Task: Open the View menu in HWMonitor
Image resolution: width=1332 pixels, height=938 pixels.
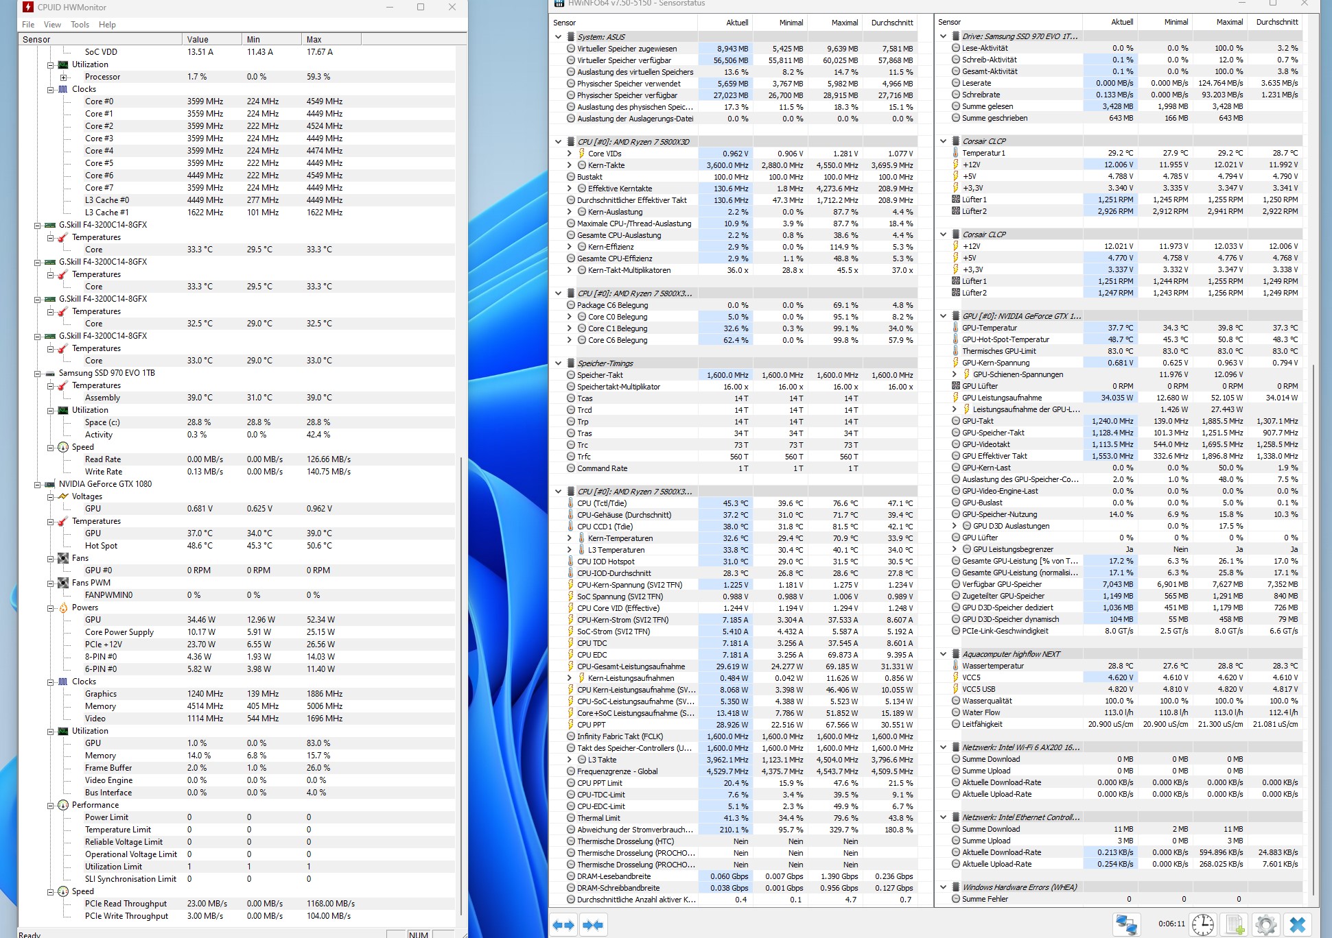Action: tap(52, 24)
